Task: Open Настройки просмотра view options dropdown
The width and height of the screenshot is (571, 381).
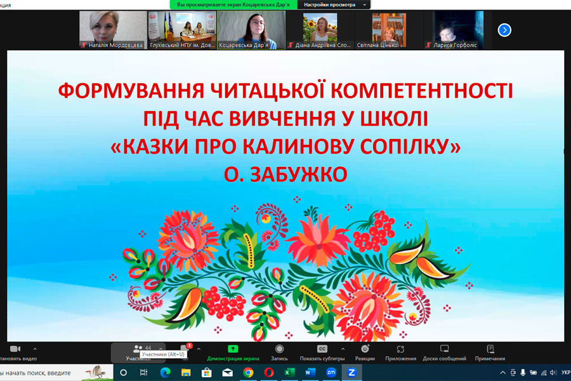Action: coord(334,4)
